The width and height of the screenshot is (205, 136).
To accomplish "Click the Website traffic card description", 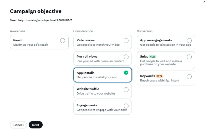I will point(96,94).
